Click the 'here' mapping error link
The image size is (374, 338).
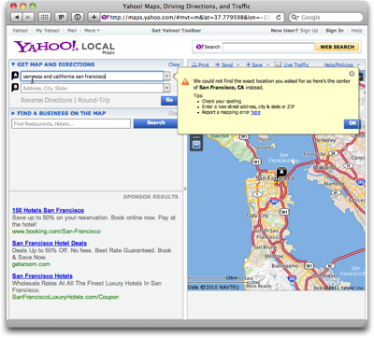pos(255,112)
